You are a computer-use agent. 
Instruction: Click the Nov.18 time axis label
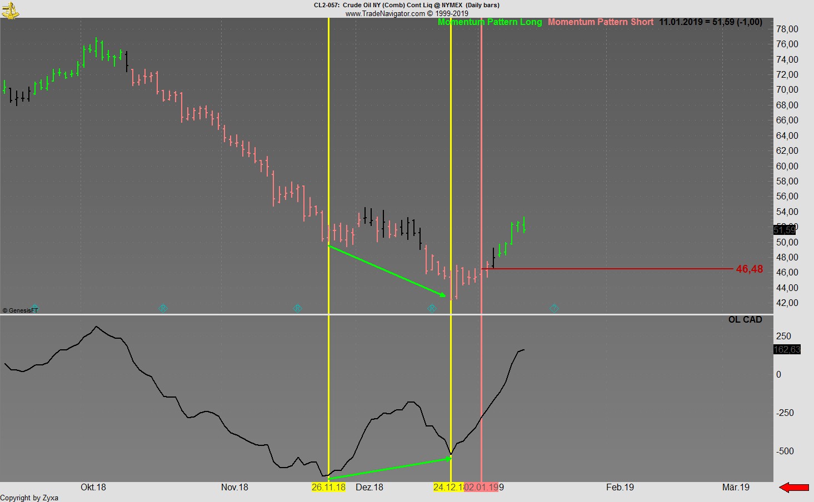pos(234,488)
